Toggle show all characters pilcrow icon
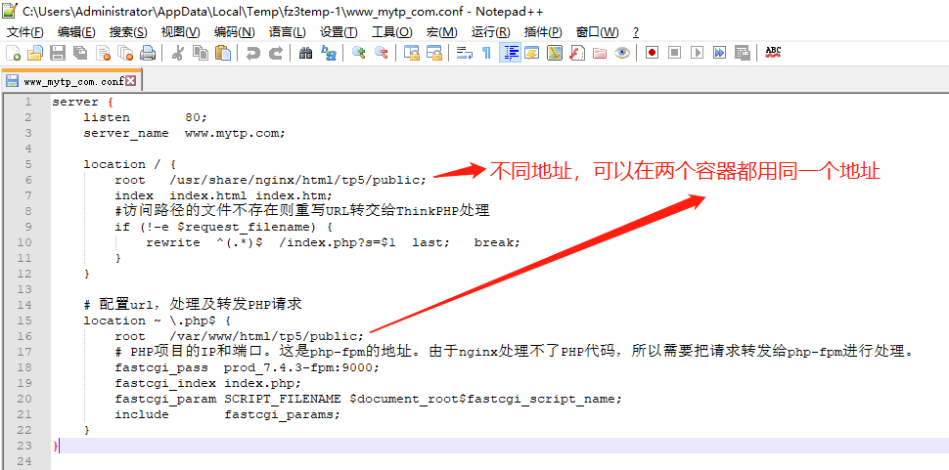The height and width of the screenshot is (470, 949). [x=486, y=53]
